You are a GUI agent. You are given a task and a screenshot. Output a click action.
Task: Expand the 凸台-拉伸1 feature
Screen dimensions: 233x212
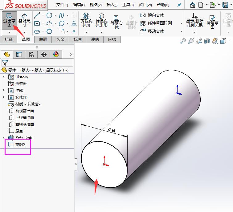coord(4,137)
